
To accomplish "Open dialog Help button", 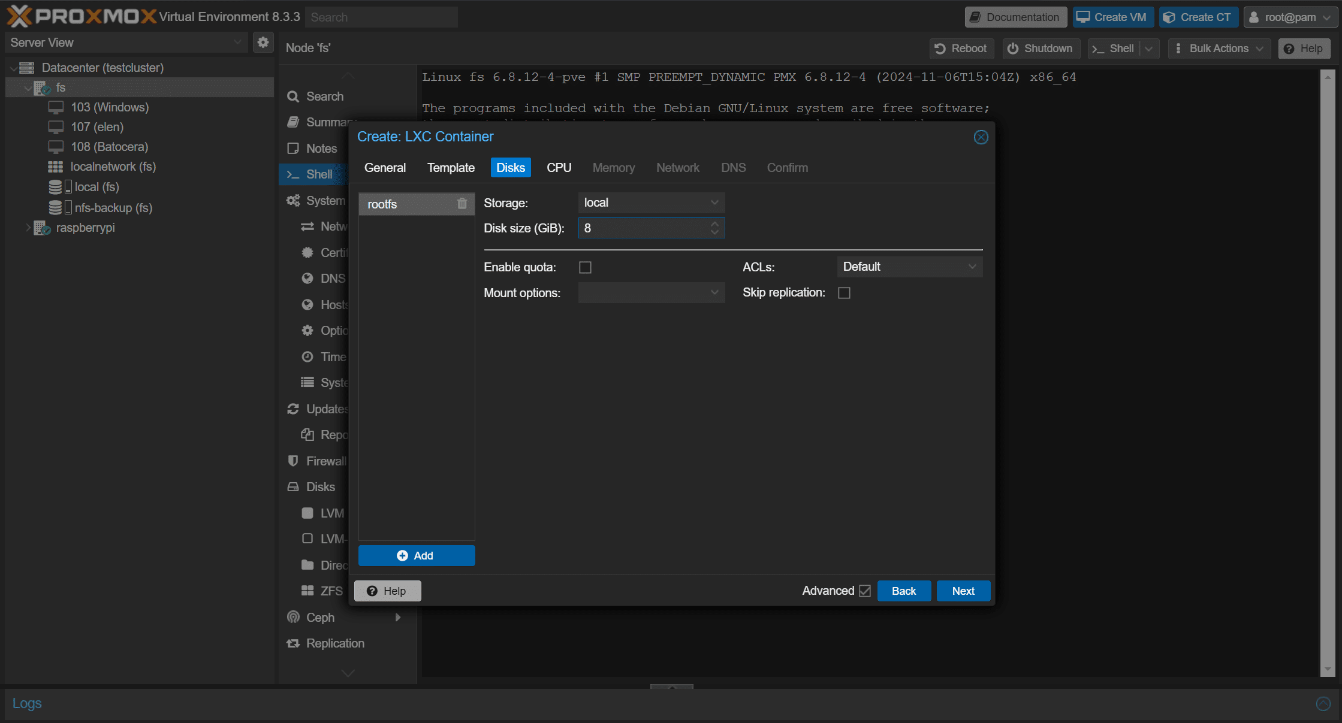I will click(387, 591).
